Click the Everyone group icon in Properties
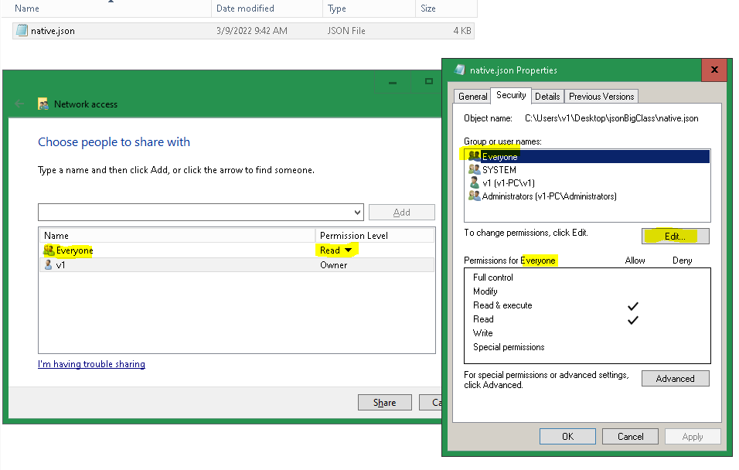 click(x=474, y=156)
